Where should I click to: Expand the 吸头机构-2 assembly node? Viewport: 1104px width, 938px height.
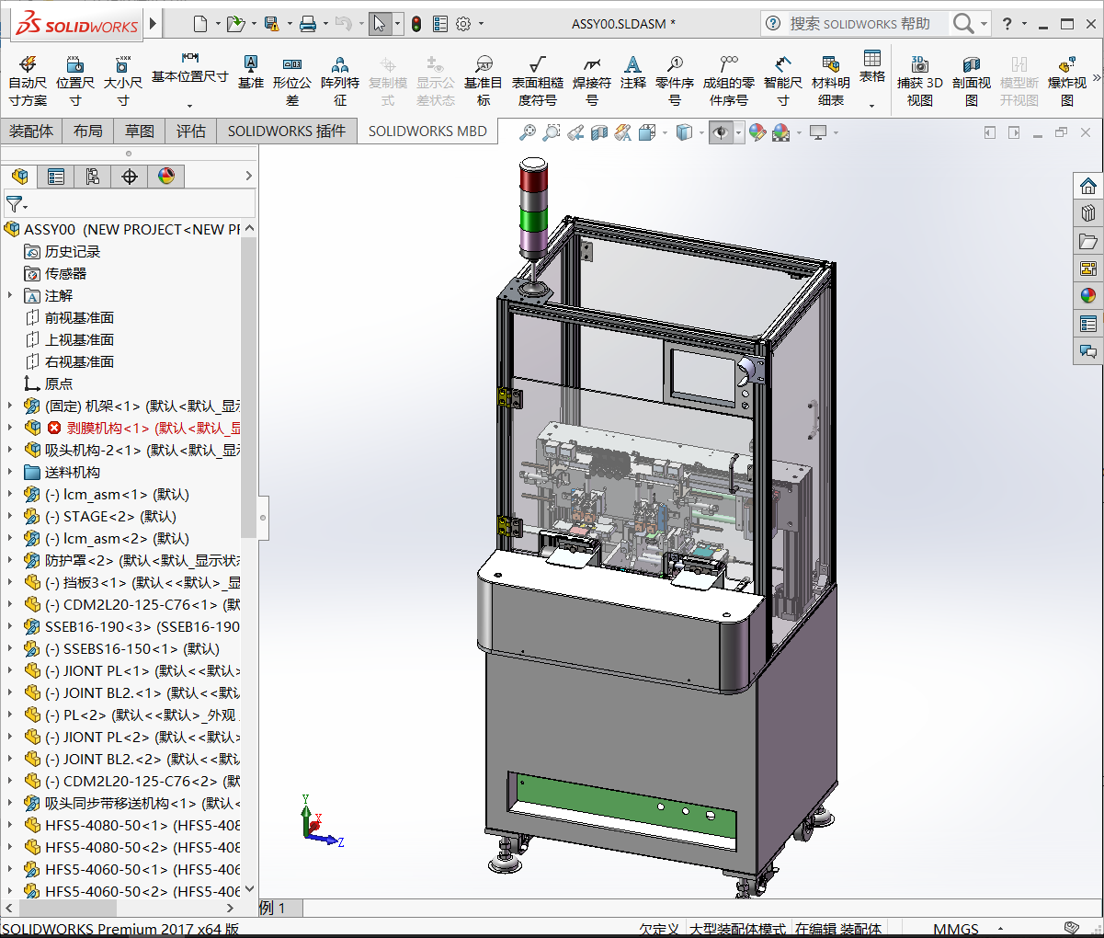pyautogui.click(x=12, y=449)
